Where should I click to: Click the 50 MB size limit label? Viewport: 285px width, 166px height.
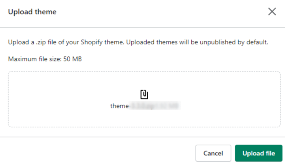(x=74, y=59)
